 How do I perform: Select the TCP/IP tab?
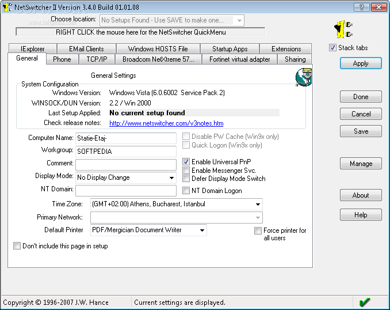97,59
